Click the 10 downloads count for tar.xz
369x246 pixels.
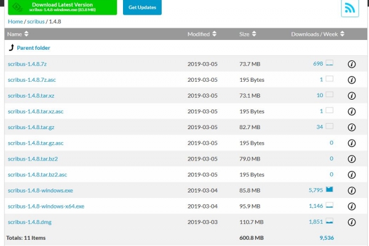[x=320, y=95]
